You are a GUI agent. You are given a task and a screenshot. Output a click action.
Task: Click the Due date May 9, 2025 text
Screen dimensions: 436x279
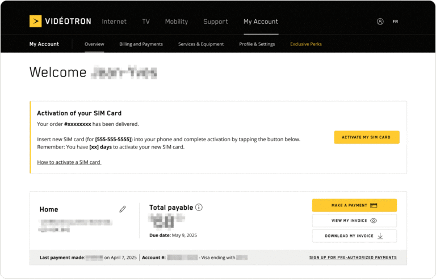click(x=173, y=235)
